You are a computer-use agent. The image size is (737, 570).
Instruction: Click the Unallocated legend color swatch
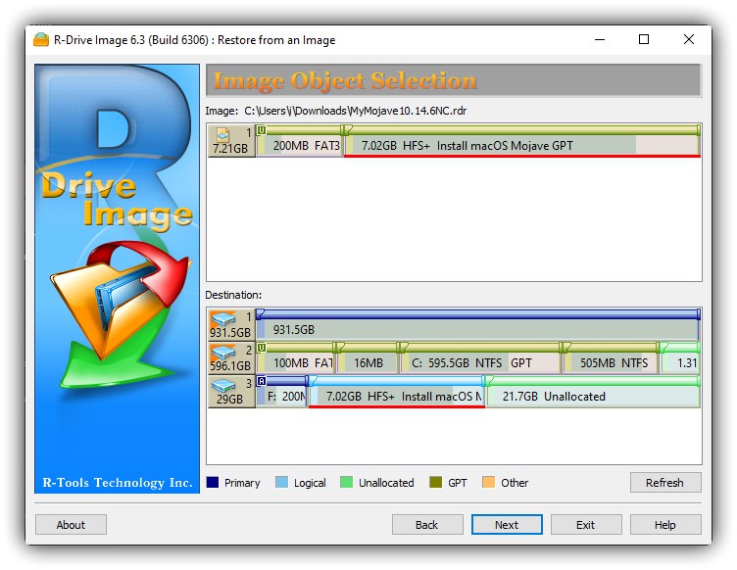[x=346, y=482]
